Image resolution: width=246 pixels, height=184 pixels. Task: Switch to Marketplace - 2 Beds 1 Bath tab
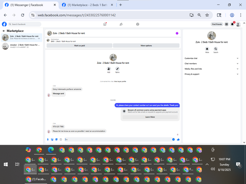87,5
